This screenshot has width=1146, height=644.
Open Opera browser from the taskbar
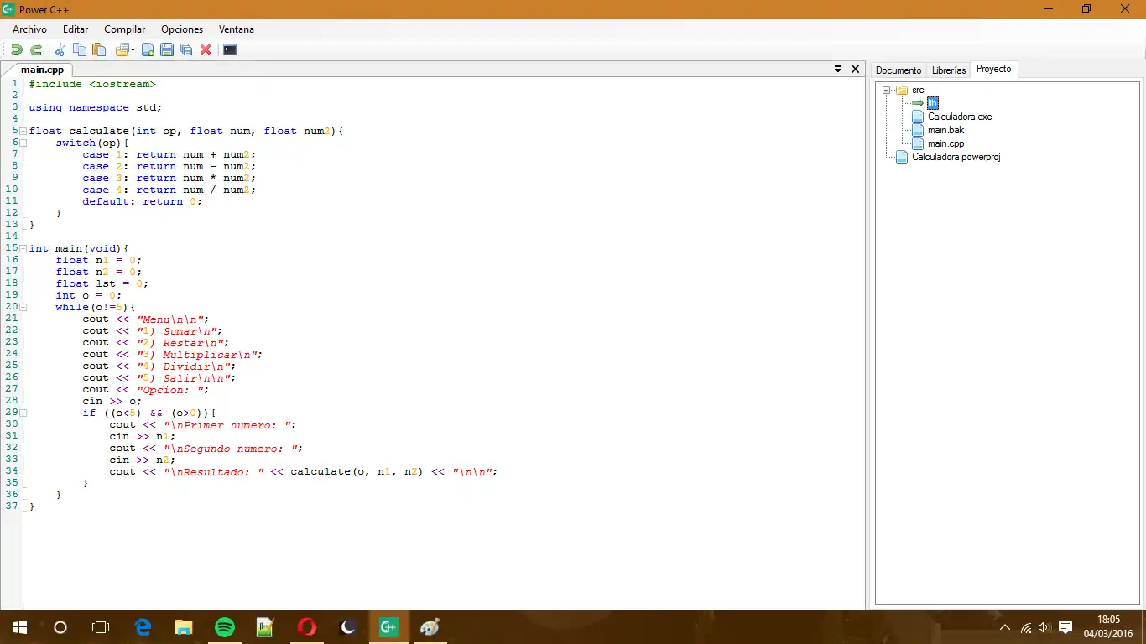tap(307, 627)
